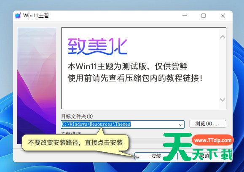Click the scroll up arrow in the text pane

[x=223, y=37]
